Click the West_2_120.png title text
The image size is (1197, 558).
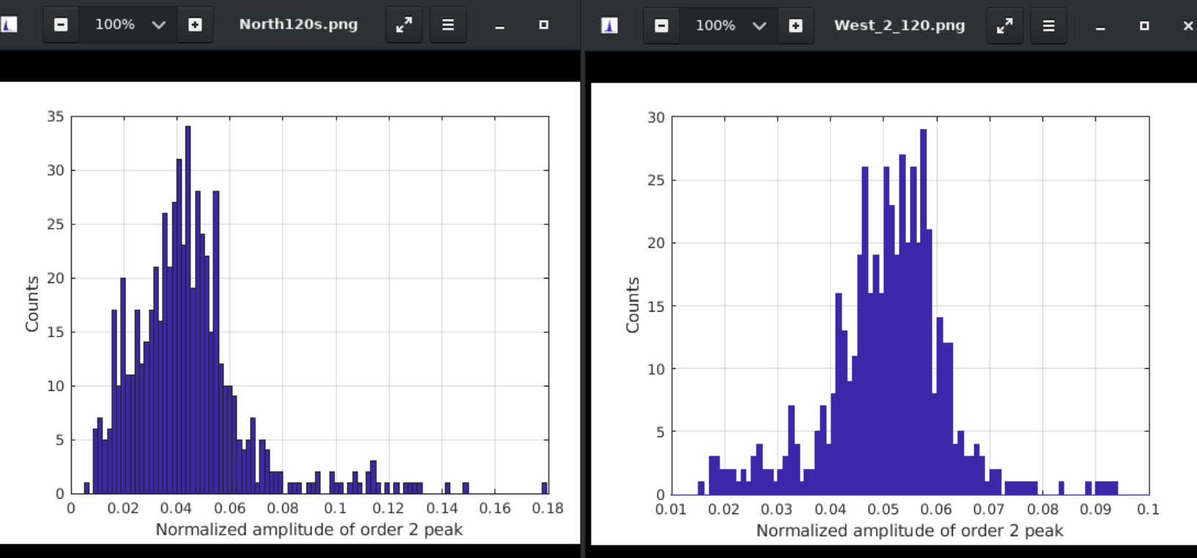899,26
